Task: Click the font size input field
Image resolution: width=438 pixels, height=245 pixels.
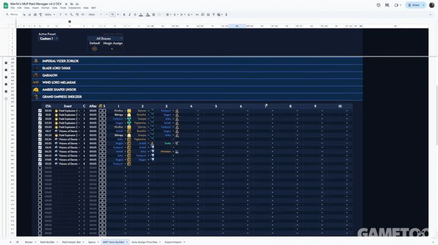Action: click(x=112, y=15)
